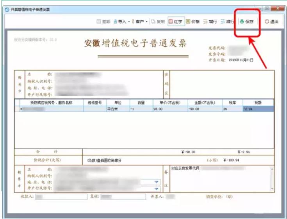Click the 差额 toolbar icon
287x219 pixels.
tap(104, 22)
